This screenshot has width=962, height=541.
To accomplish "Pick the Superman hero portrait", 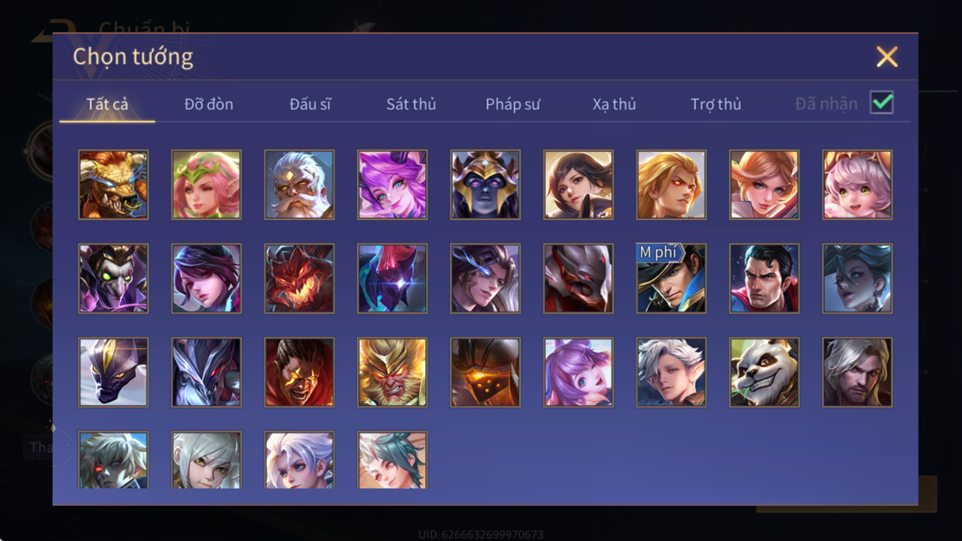I will (x=764, y=278).
